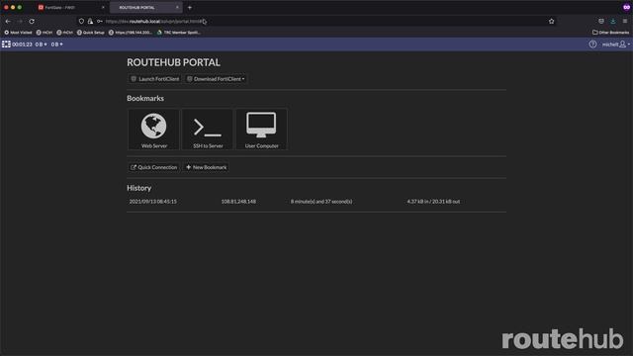Start a Quick Connection
The image size is (633, 356).
pos(154,167)
